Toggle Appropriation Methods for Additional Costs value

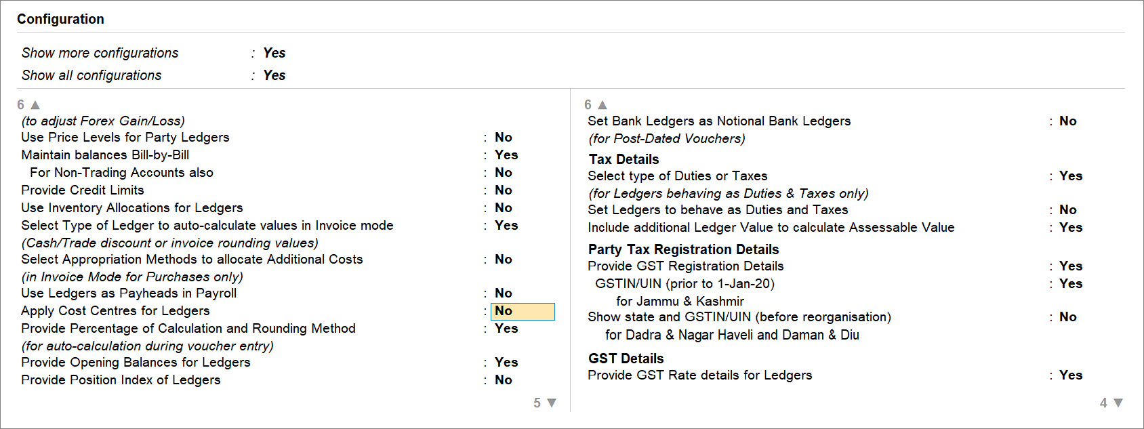tap(504, 260)
